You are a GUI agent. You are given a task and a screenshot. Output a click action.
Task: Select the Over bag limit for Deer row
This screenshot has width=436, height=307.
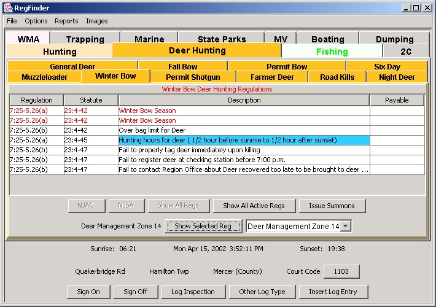pos(217,130)
